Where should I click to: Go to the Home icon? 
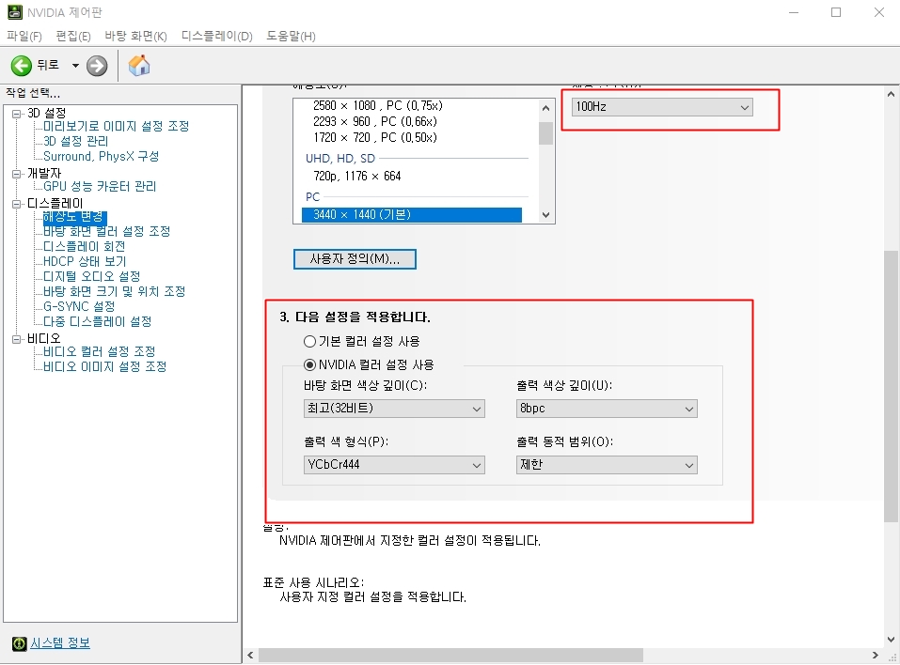click(x=139, y=66)
